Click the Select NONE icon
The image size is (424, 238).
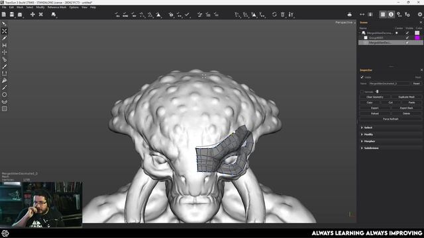(x=125, y=15)
